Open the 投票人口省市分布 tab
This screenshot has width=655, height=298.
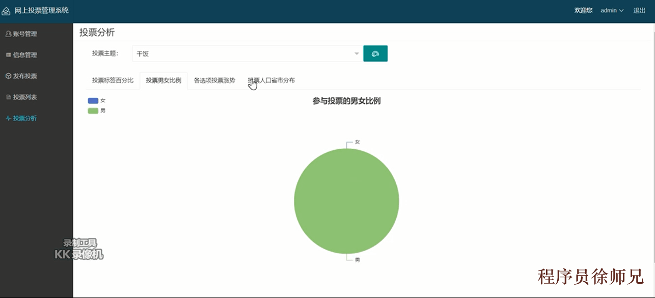[x=271, y=80]
